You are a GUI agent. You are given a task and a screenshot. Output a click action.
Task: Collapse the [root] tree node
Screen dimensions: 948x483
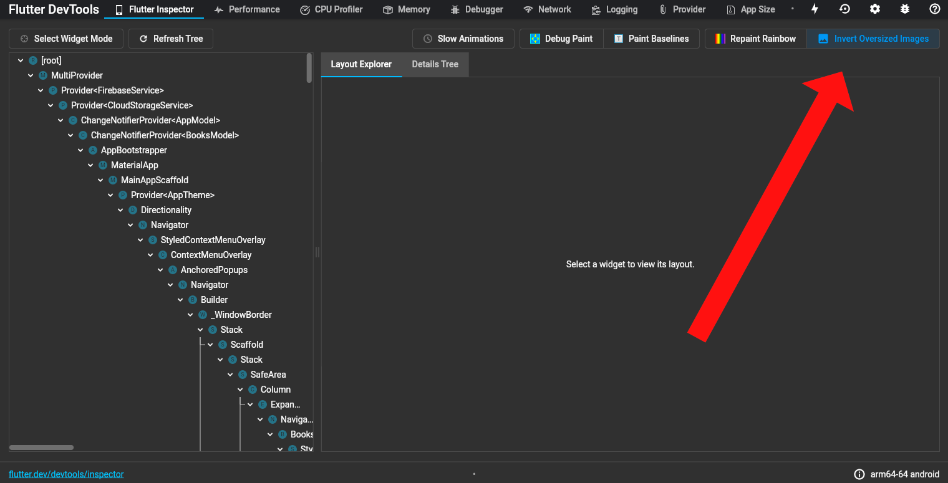click(21, 60)
